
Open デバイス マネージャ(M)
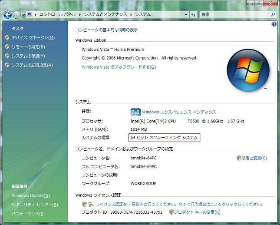tap(33, 38)
